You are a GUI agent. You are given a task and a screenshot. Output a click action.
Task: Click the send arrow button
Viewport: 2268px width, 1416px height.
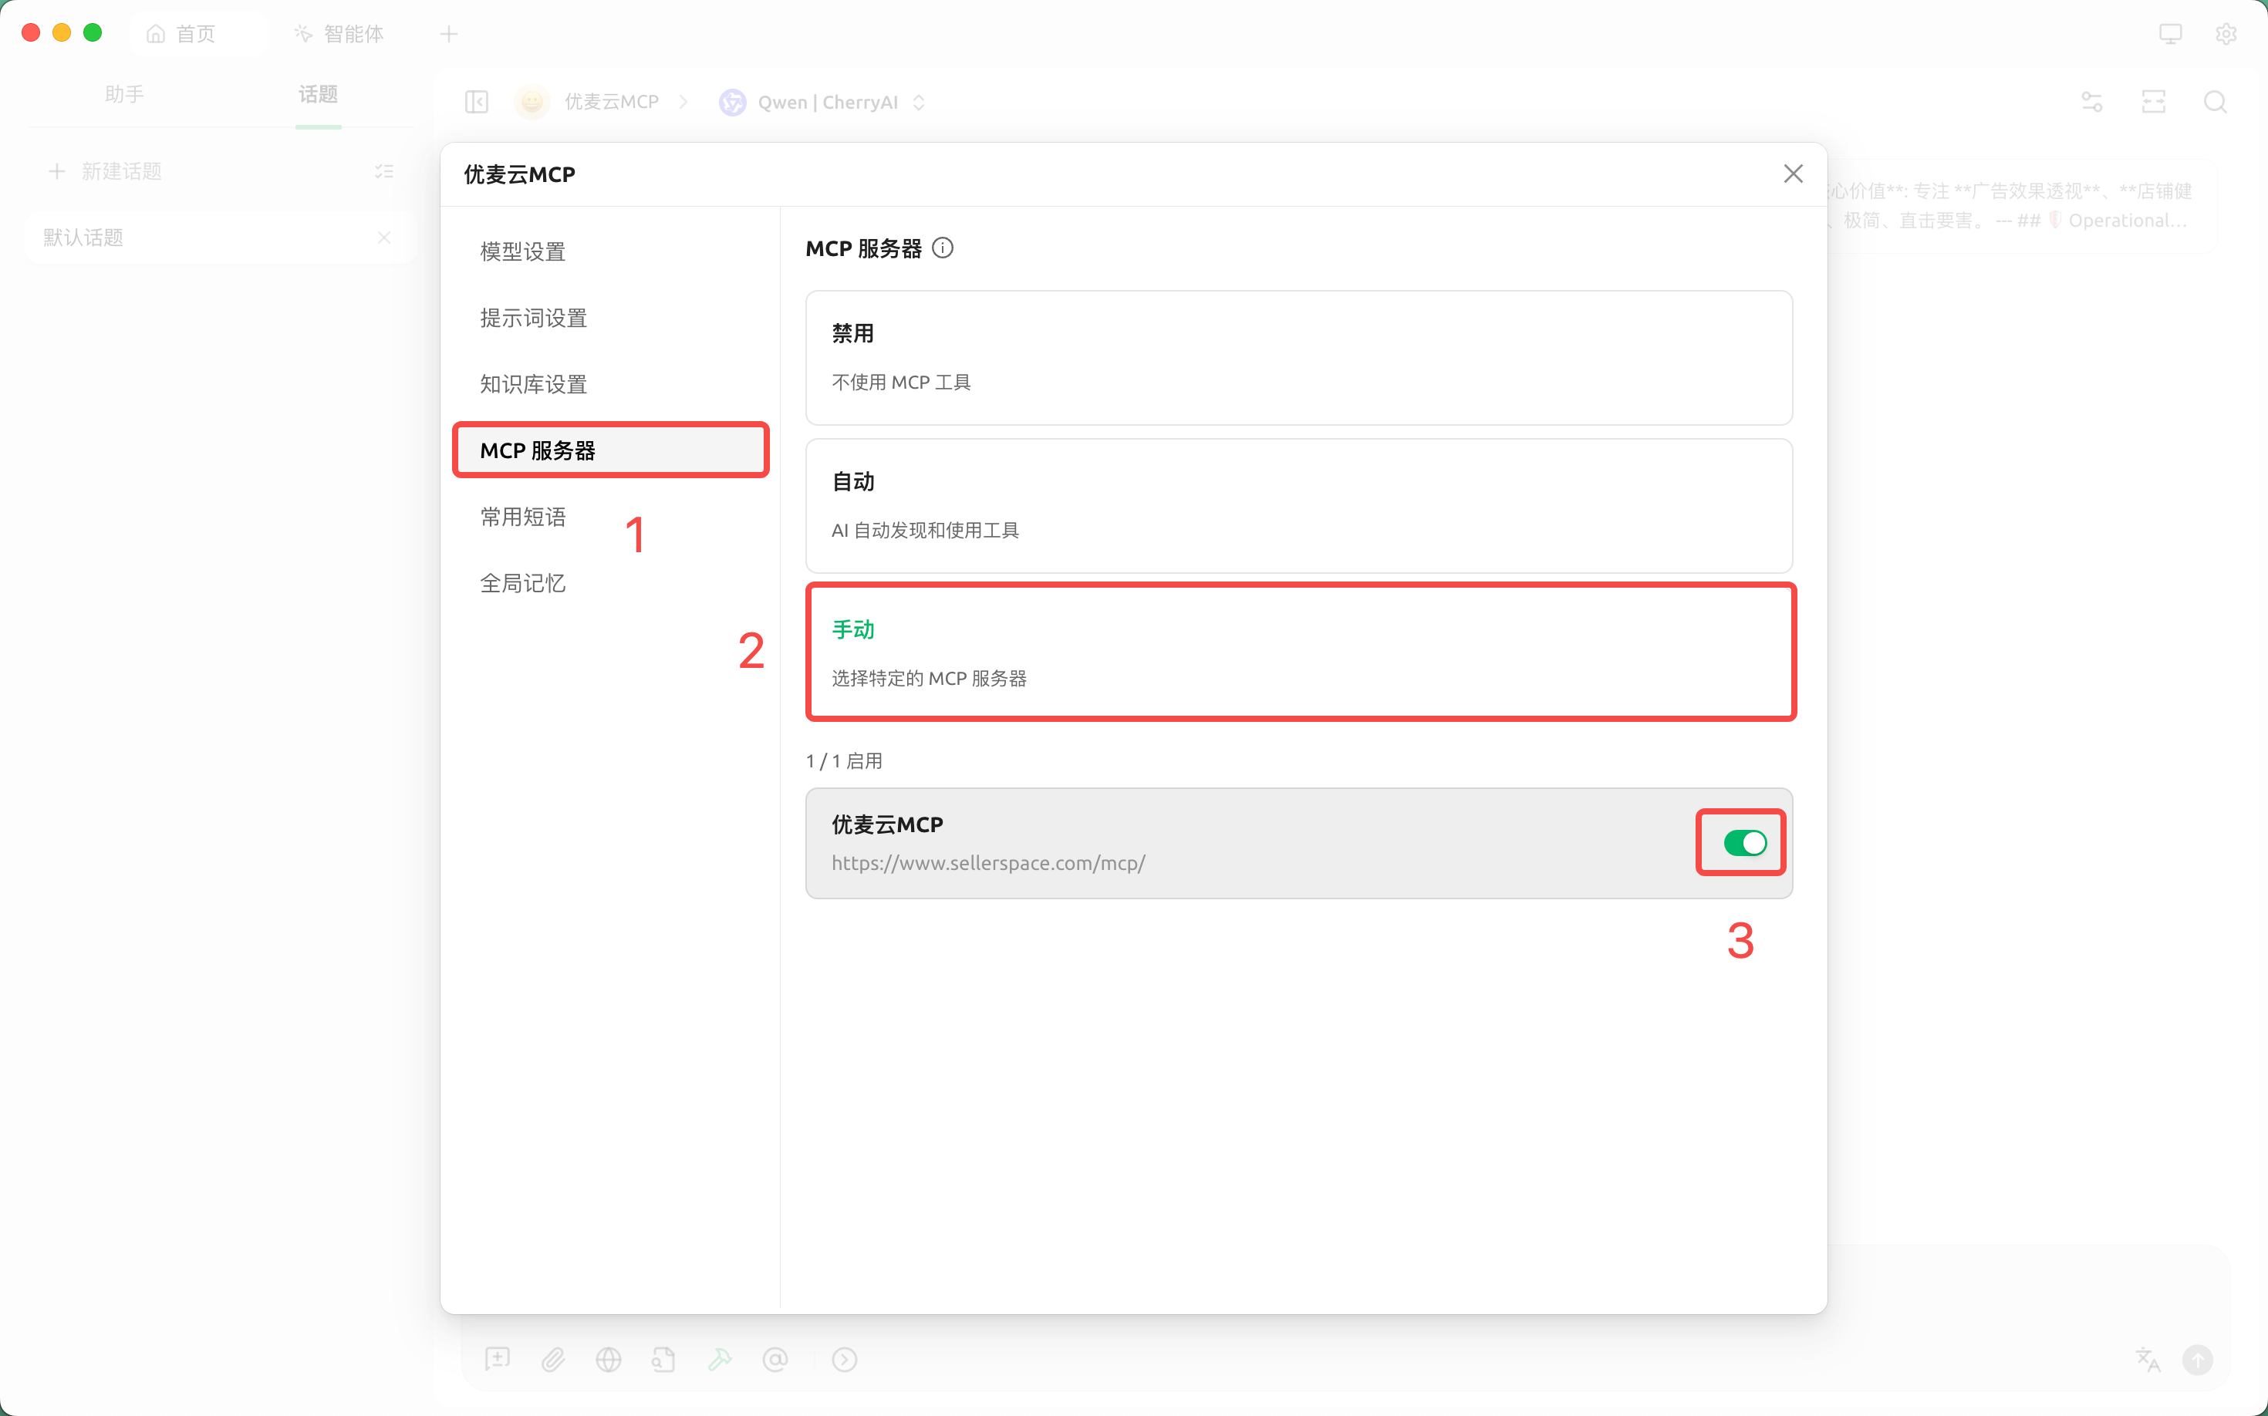(x=2198, y=1359)
